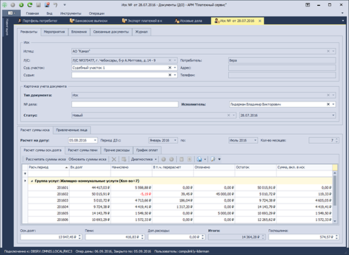Open the status date 28.07.2016 dropdown
The image size is (349, 255).
(333, 115)
